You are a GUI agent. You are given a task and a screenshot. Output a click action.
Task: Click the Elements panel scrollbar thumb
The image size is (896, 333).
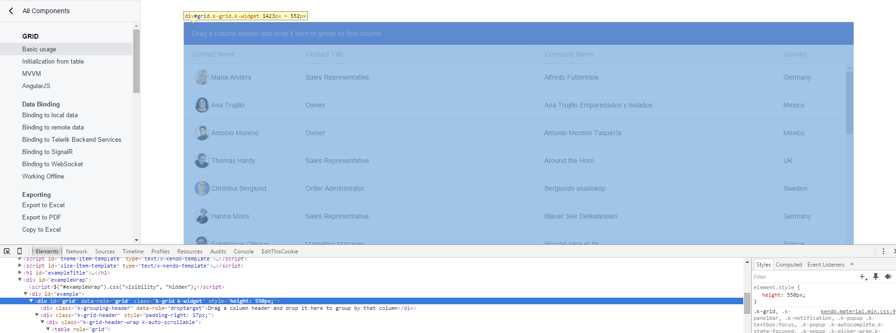tap(747, 303)
